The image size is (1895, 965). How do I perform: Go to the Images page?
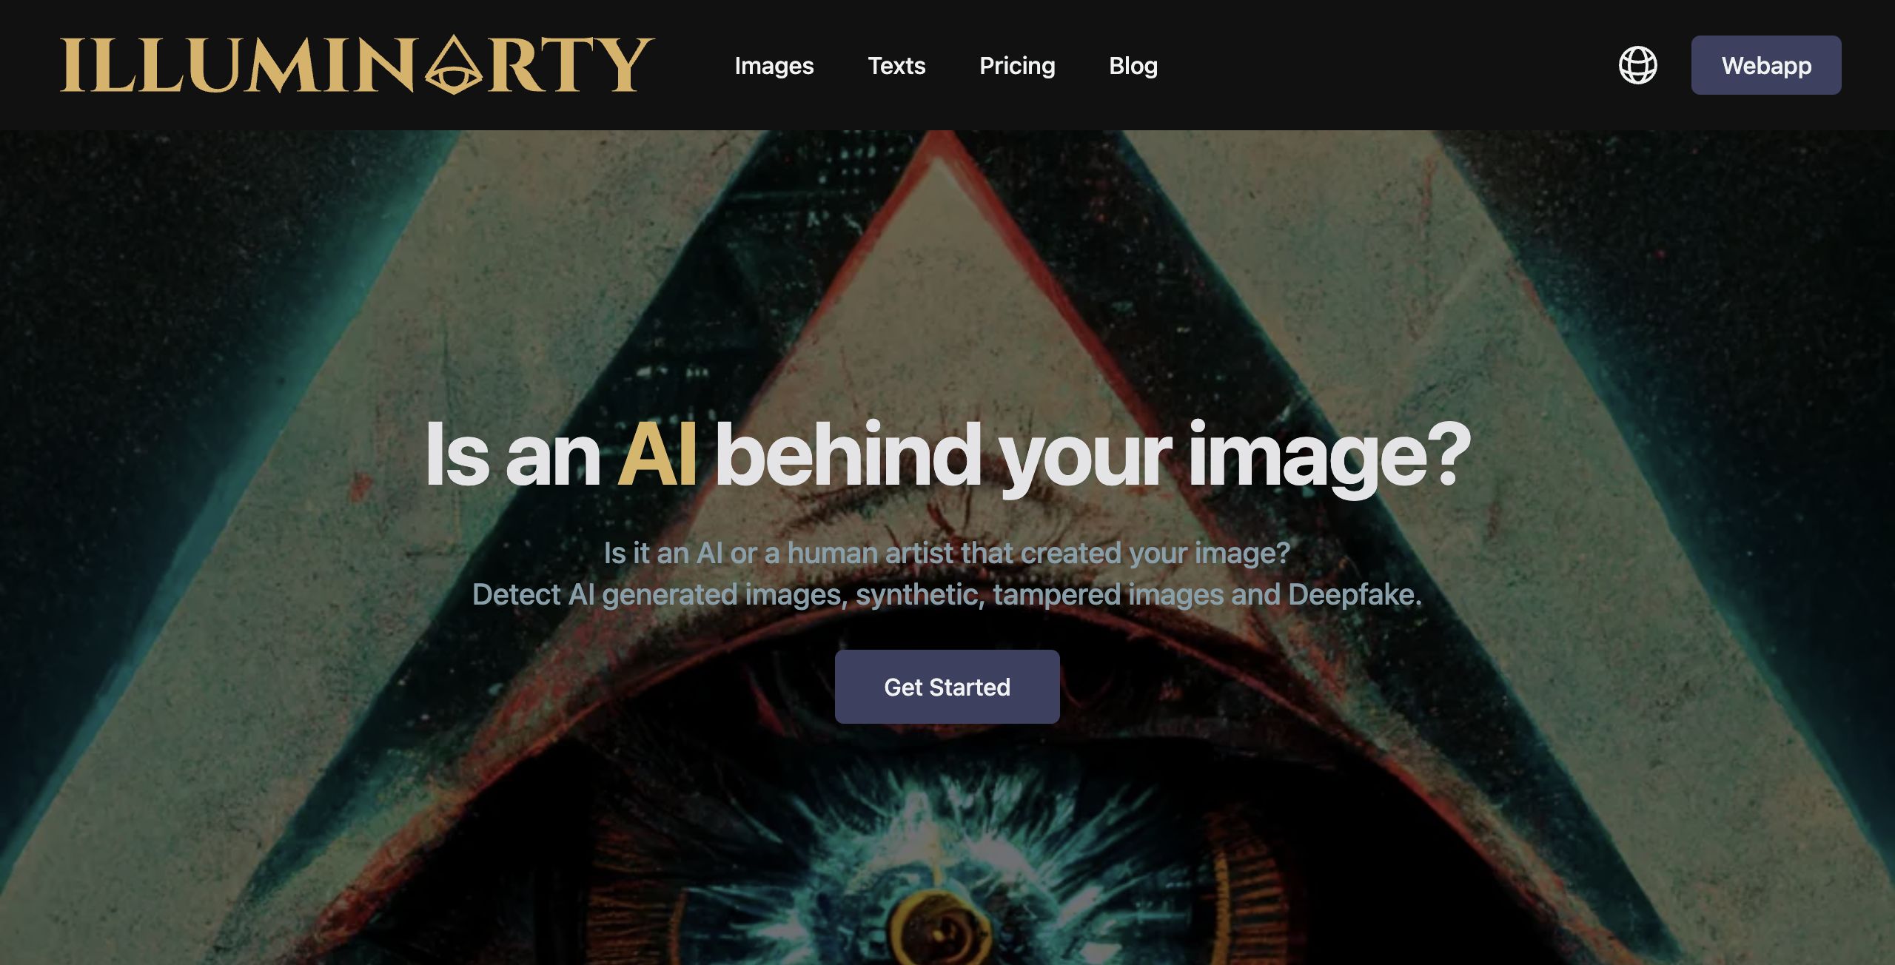pos(774,66)
